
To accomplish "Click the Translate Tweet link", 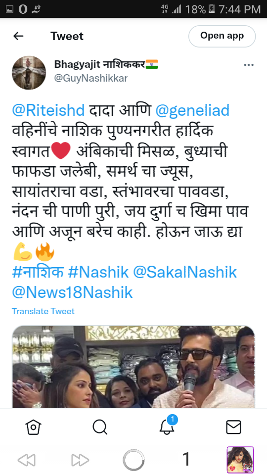I will (x=44, y=311).
